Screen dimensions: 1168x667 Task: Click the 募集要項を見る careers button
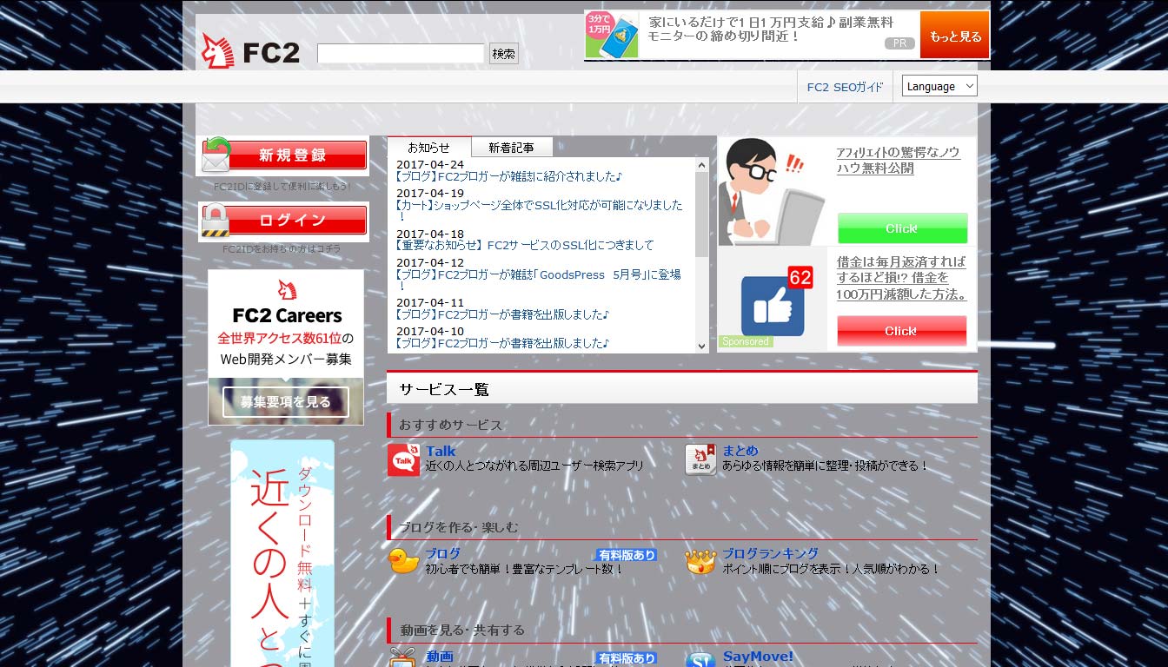(286, 402)
